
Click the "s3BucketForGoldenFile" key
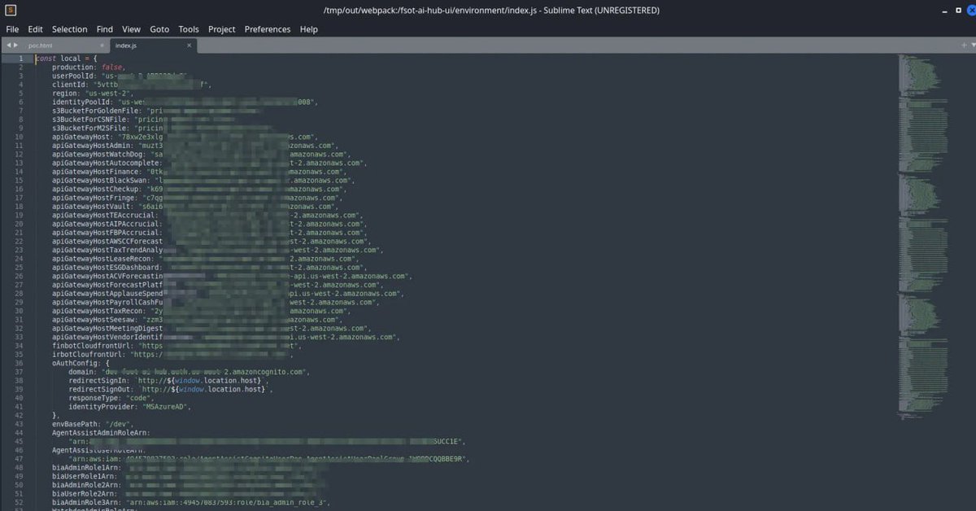97,111
